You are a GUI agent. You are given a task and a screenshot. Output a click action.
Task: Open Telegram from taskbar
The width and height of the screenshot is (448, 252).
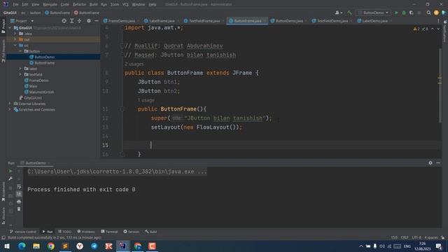point(94,246)
